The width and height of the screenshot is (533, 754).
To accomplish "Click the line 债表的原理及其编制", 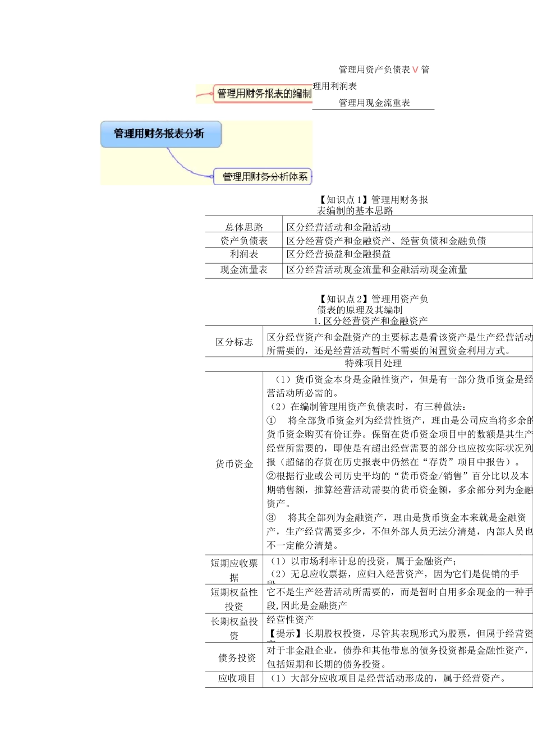I will tap(360, 310).
